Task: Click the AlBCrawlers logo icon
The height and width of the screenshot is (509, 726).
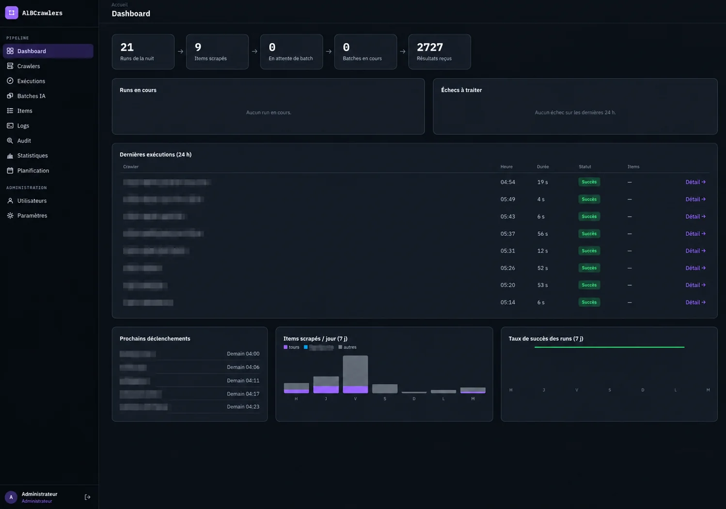Action: click(12, 13)
